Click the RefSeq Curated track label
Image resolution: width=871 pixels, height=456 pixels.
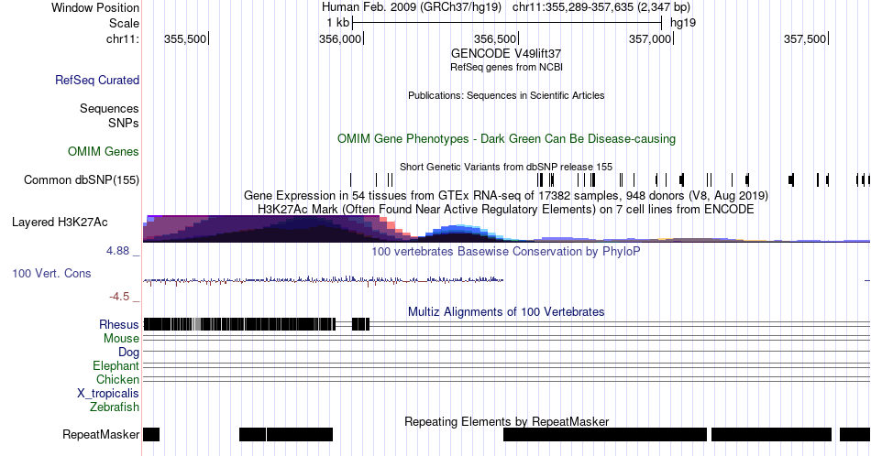pyautogui.click(x=97, y=80)
